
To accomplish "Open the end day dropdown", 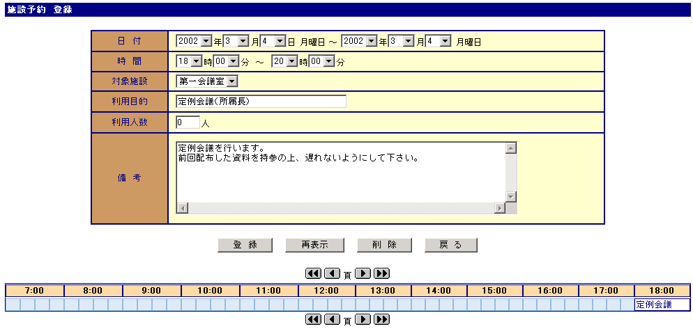I will (x=438, y=42).
